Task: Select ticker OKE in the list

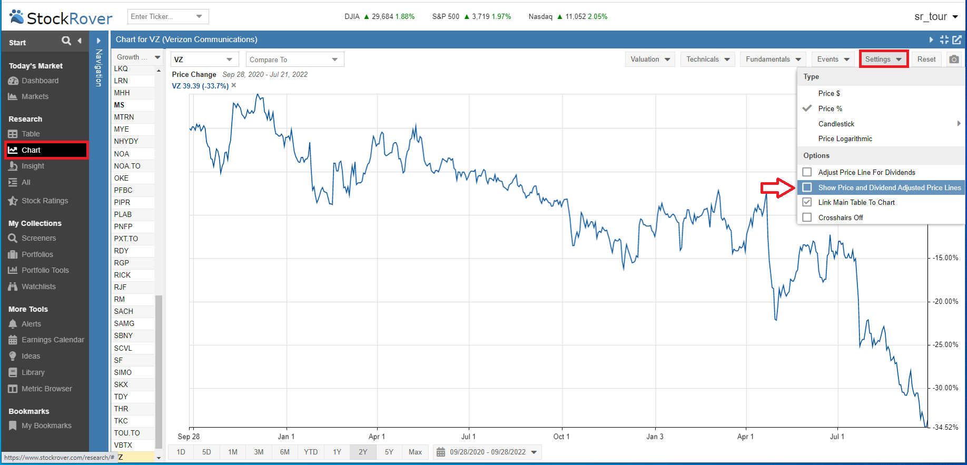Action: [134, 178]
